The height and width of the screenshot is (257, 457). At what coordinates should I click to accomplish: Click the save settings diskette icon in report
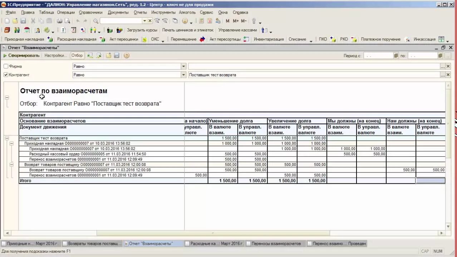pos(117,55)
